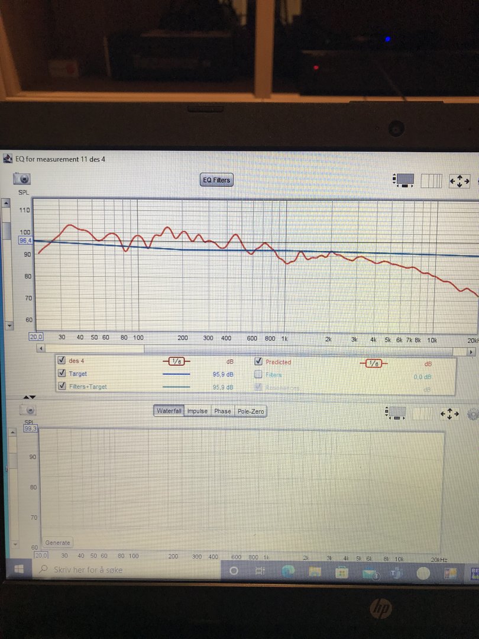Open Microsoft Store from taskbar
The height and width of the screenshot is (639, 479).
click(x=341, y=573)
